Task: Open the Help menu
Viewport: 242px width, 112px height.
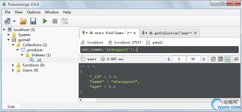Action: (67, 12)
